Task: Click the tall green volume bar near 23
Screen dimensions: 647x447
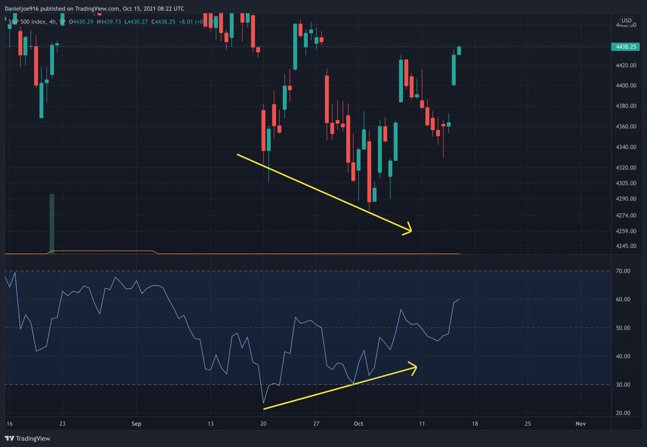Action: pyautogui.click(x=52, y=223)
